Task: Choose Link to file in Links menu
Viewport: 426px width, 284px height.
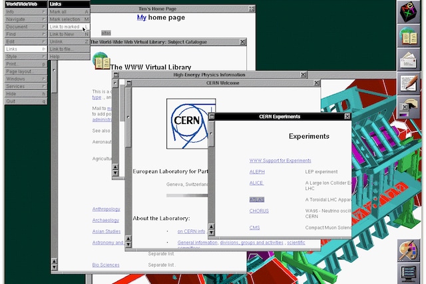Action: pyautogui.click(x=69, y=49)
